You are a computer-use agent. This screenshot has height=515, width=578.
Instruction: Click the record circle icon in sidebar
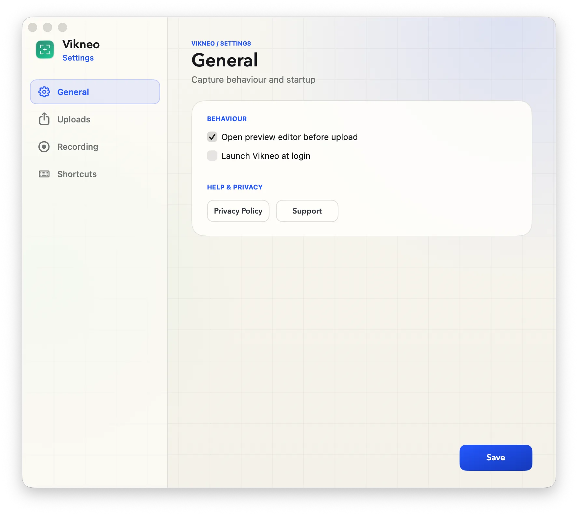[x=44, y=147]
